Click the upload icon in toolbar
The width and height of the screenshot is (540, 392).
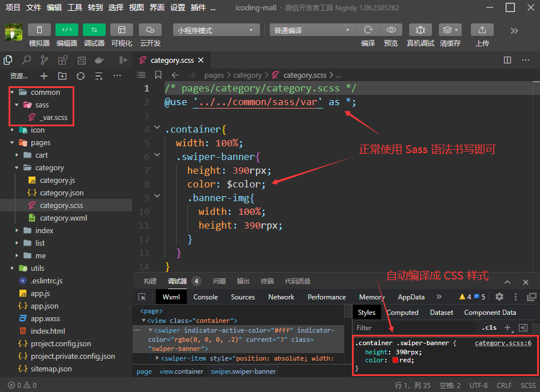[x=482, y=30]
